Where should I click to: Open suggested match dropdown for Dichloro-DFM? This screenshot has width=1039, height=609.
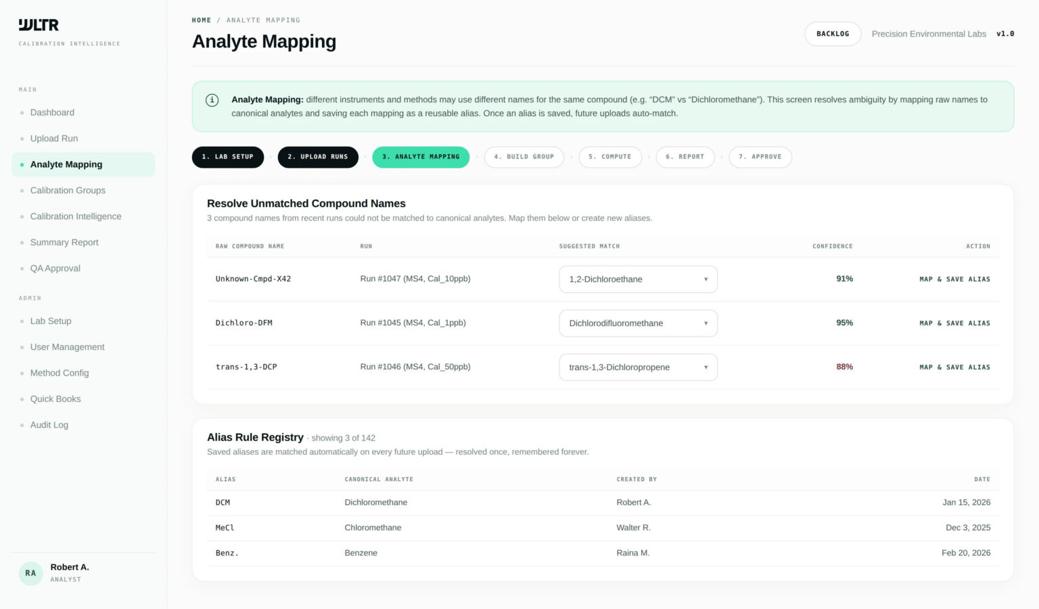tap(638, 323)
